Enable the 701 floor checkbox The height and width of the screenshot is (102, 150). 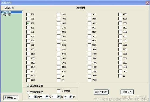pos(28,36)
